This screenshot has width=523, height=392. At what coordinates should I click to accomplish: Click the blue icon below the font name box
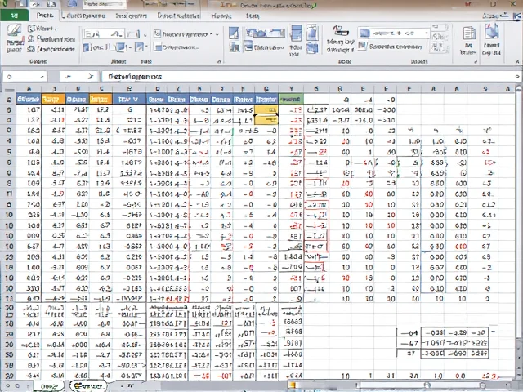point(87,47)
